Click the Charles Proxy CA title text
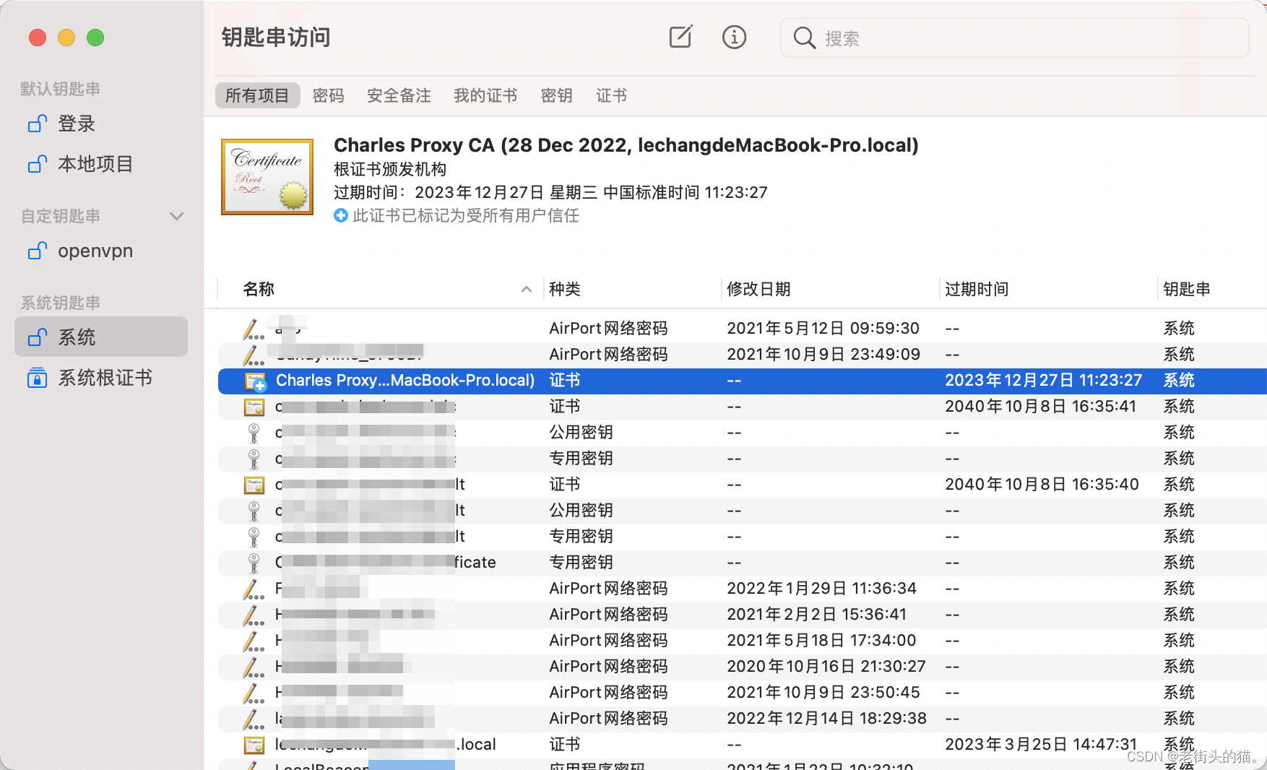This screenshot has width=1267, height=770. (x=626, y=145)
